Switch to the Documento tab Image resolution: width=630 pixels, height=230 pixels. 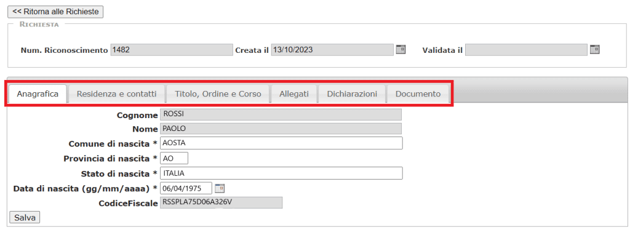pyautogui.click(x=418, y=94)
